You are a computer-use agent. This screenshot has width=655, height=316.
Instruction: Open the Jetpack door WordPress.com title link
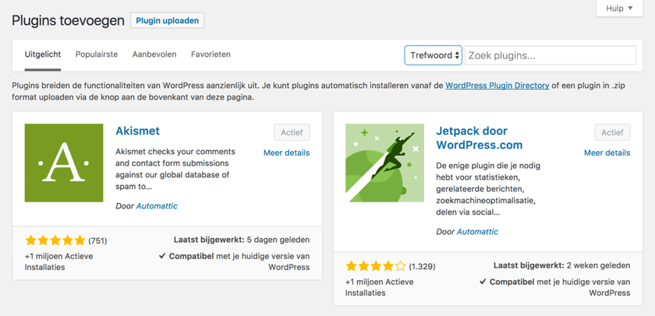pos(479,138)
